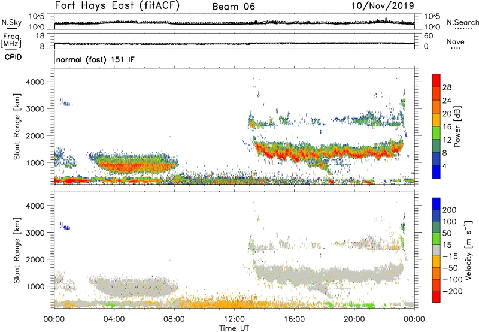The width and height of the screenshot is (479, 332).
Task: Click the frequency trace line in Freq. panel
Action: pos(234,44)
